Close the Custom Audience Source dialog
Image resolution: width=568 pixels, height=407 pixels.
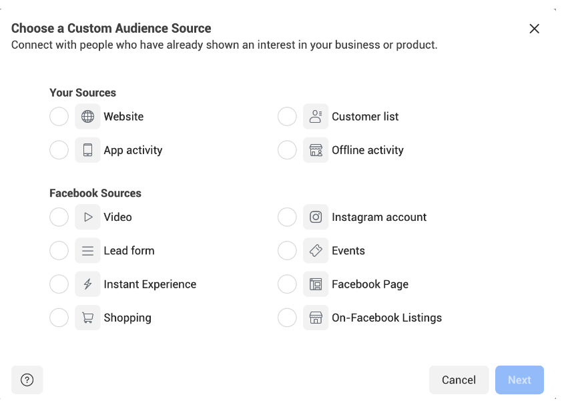[x=534, y=29]
